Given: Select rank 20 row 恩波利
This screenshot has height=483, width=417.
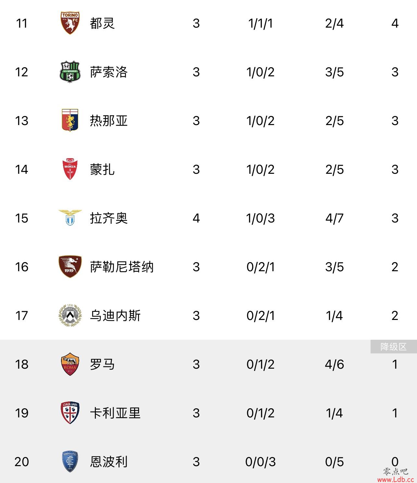Looking at the screenshot, I should pos(208,462).
